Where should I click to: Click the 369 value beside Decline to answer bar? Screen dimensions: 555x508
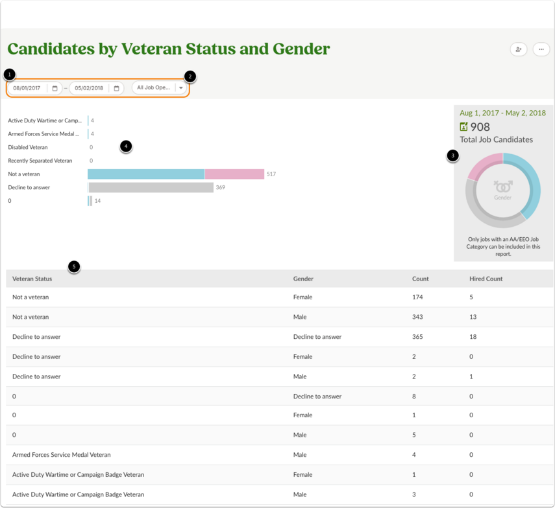pyautogui.click(x=221, y=187)
